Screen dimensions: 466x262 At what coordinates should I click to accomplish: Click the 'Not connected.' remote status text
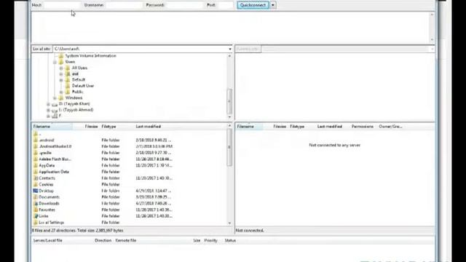pyautogui.click(x=250, y=231)
